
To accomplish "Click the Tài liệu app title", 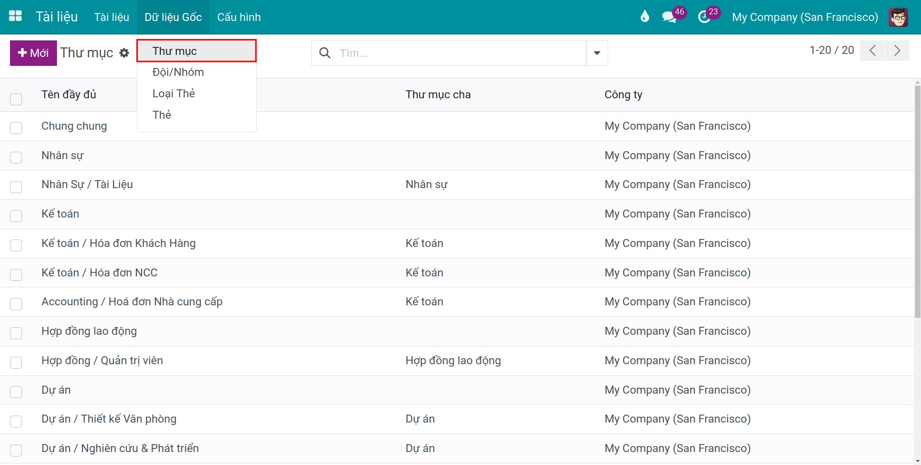I will [56, 17].
